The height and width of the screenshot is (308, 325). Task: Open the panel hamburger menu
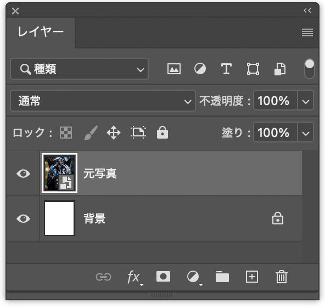(307, 32)
